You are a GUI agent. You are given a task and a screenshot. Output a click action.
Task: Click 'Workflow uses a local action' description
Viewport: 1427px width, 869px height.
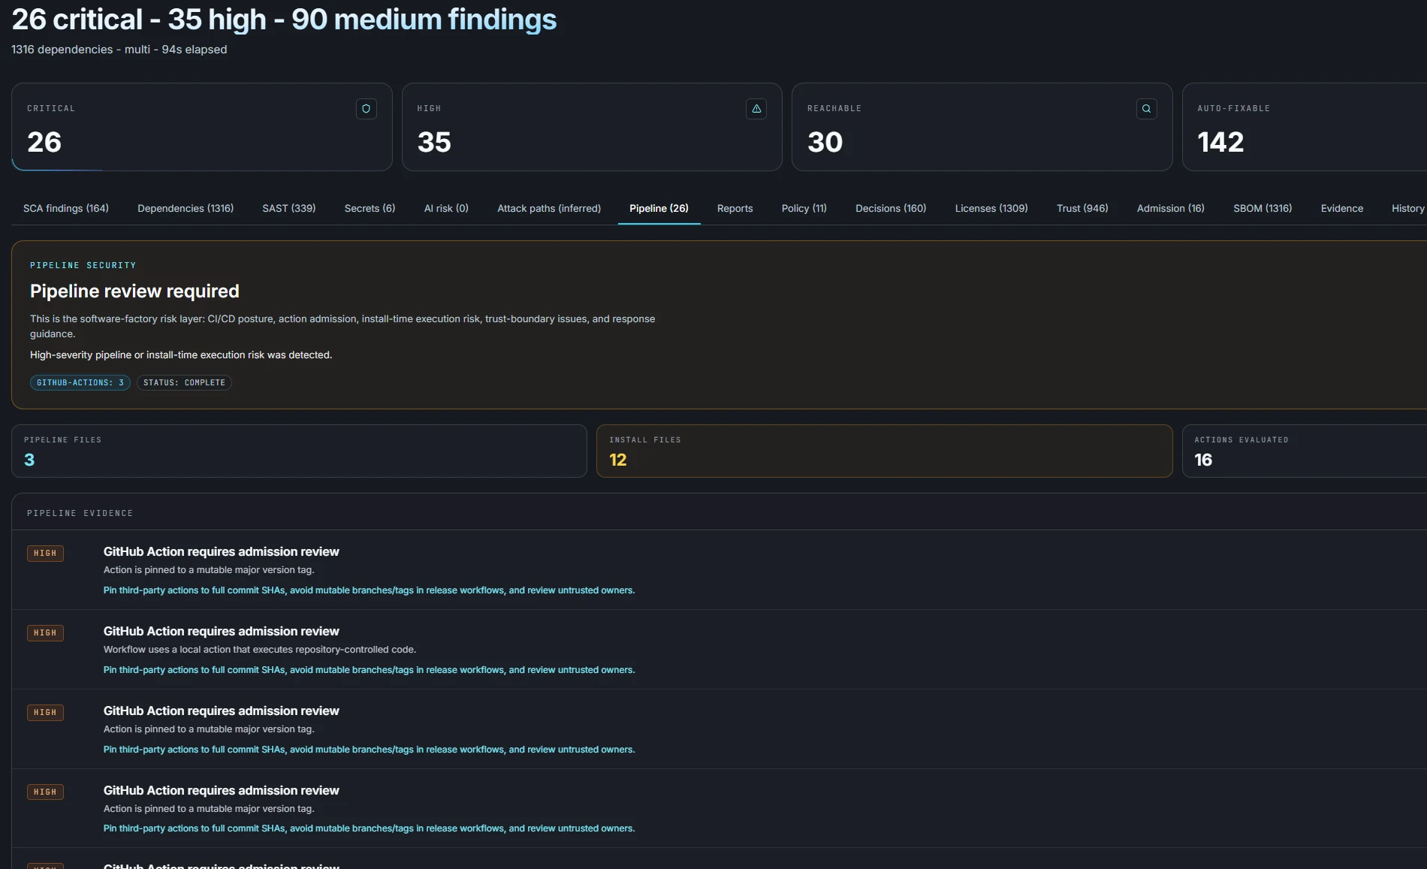[x=259, y=650]
